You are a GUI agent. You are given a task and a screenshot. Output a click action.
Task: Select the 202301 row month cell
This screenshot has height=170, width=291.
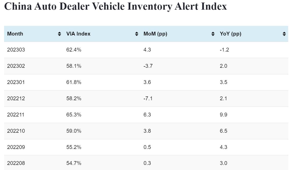point(16,82)
